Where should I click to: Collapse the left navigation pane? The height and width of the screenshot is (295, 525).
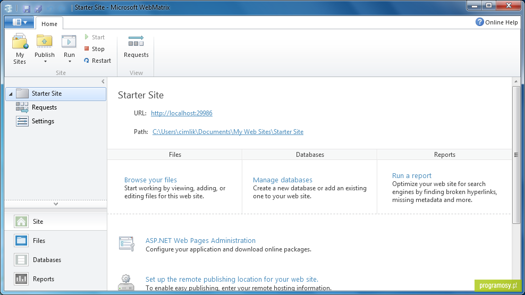[x=103, y=81]
